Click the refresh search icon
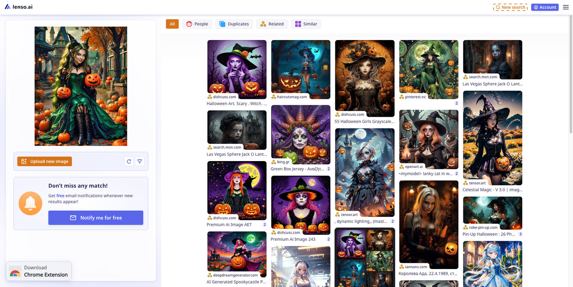This screenshot has width=573, height=287. point(129,161)
